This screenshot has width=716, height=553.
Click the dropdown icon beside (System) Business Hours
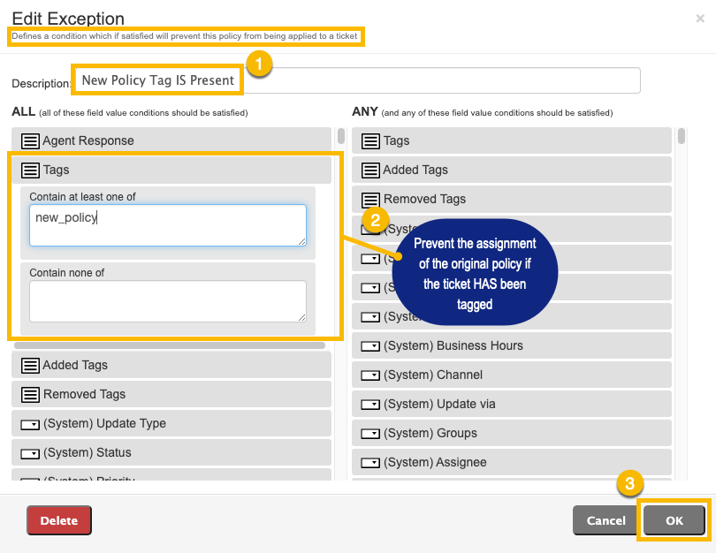pyautogui.click(x=370, y=346)
